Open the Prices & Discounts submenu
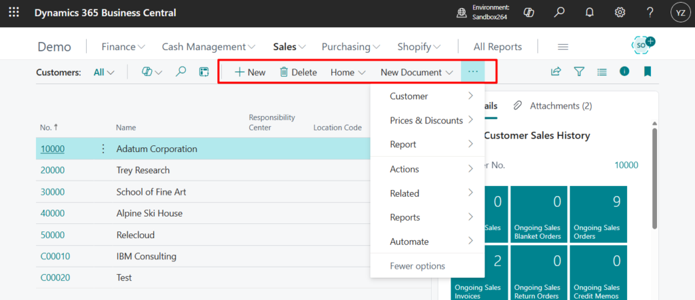This screenshot has height=300, width=695. click(x=427, y=120)
